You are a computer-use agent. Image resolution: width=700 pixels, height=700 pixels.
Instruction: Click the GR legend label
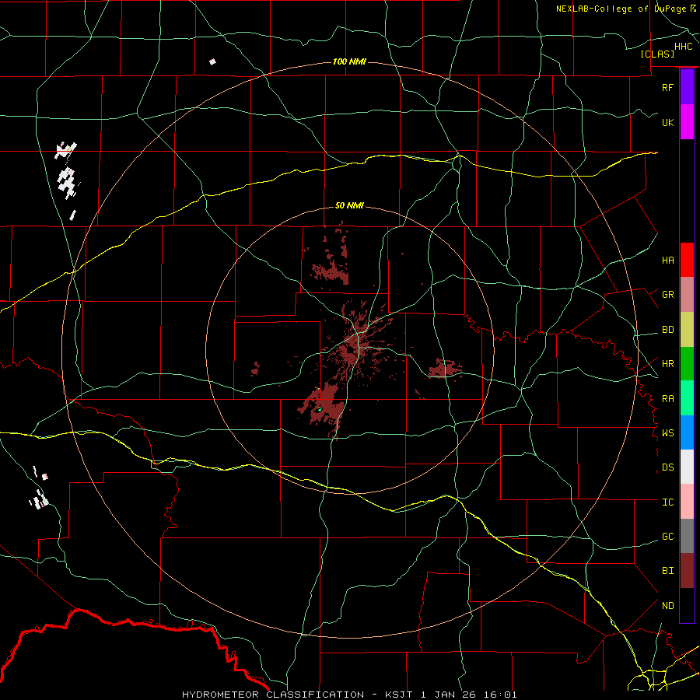click(668, 295)
